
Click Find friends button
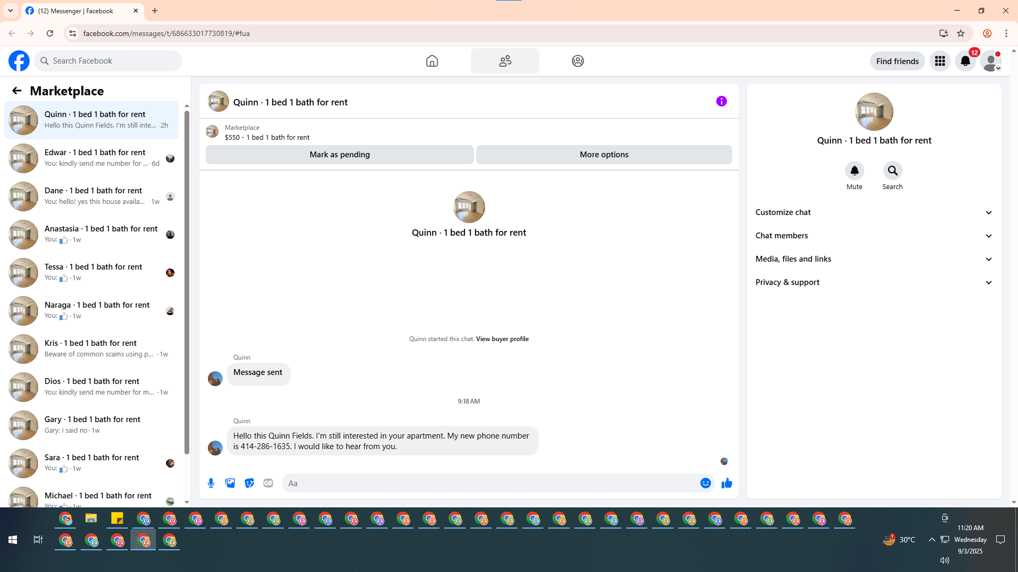click(897, 61)
